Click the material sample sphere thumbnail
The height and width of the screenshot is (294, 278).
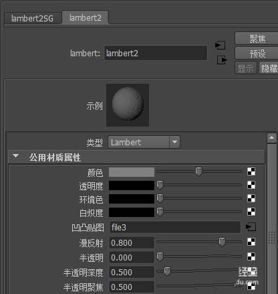[x=128, y=105]
